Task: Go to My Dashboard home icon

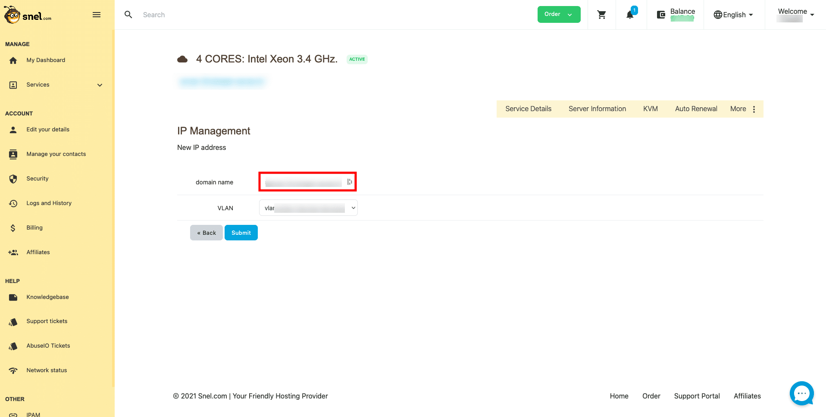Action: 13,60
